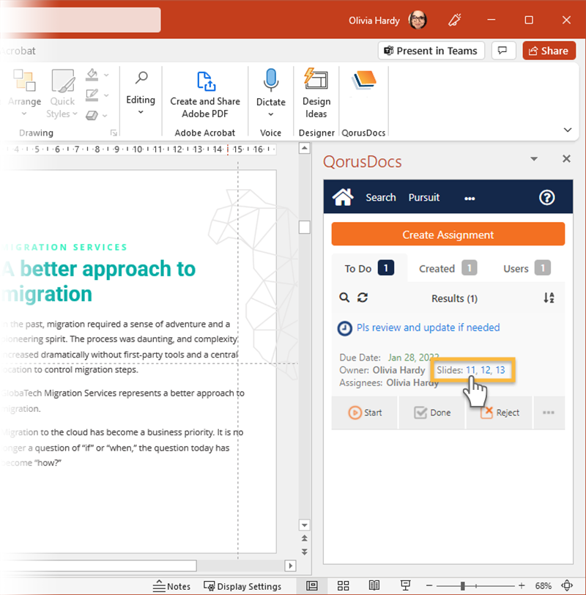Fit slide to the current window
The width and height of the screenshot is (586, 595).
point(567,585)
